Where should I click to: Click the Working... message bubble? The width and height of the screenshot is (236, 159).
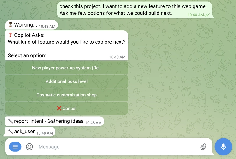(x=25, y=25)
